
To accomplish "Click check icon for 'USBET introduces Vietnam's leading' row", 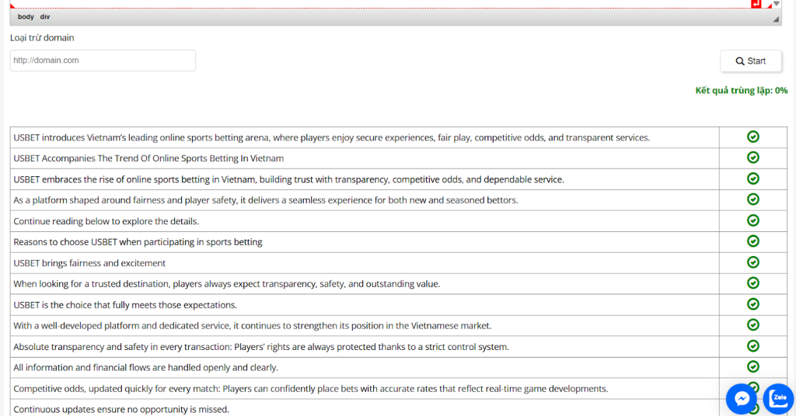I will click(752, 137).
